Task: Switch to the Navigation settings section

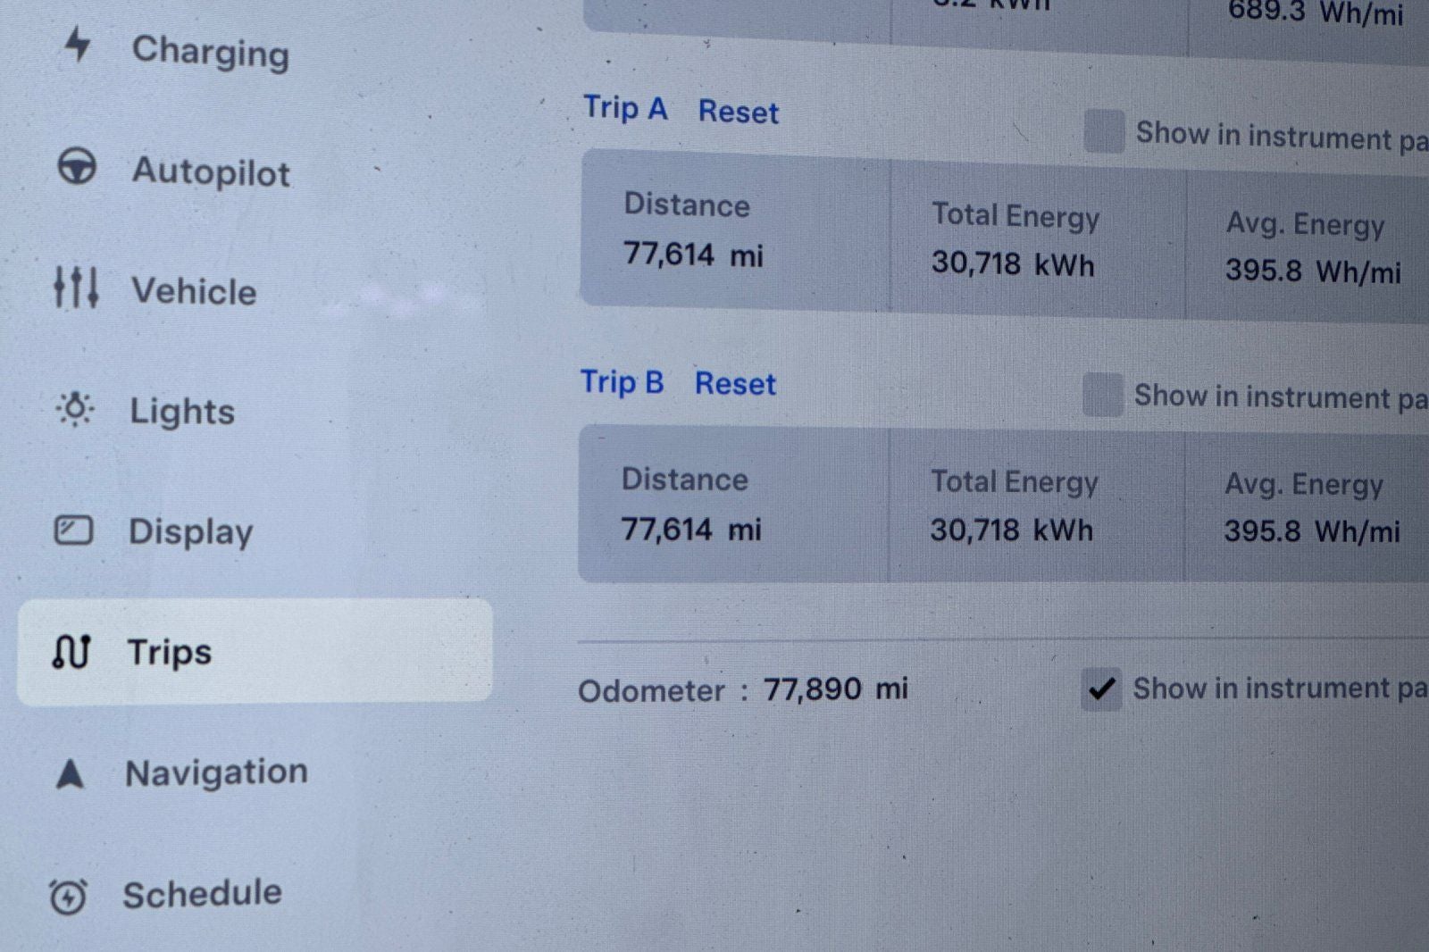Action: [x=217, y=771]
